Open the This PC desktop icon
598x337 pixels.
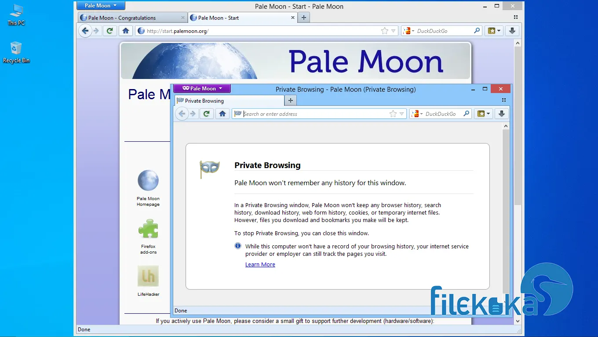pos(16,14)
